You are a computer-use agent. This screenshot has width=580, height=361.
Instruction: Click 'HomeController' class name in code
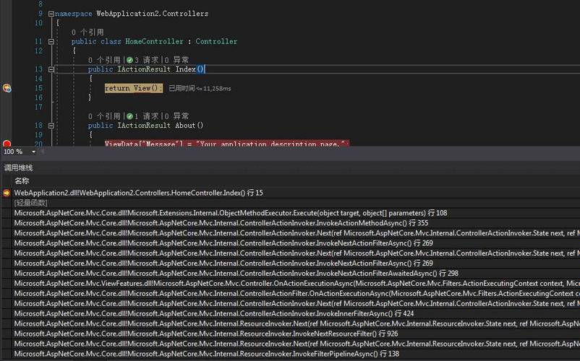click(154, 41)
